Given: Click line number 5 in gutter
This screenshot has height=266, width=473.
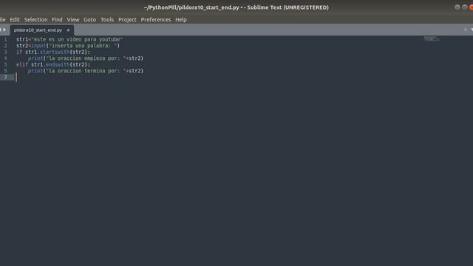Looking at the screenshot, I should coord(5,64).
